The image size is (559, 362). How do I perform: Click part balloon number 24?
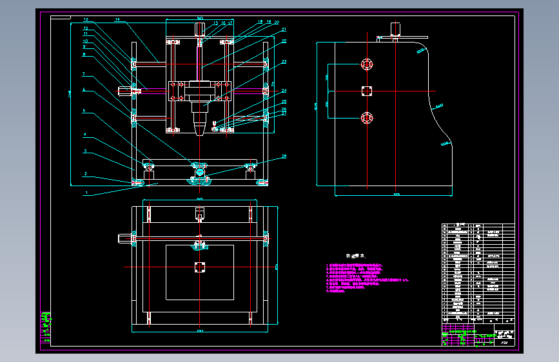pyautogui.click(x=284, y=90)
